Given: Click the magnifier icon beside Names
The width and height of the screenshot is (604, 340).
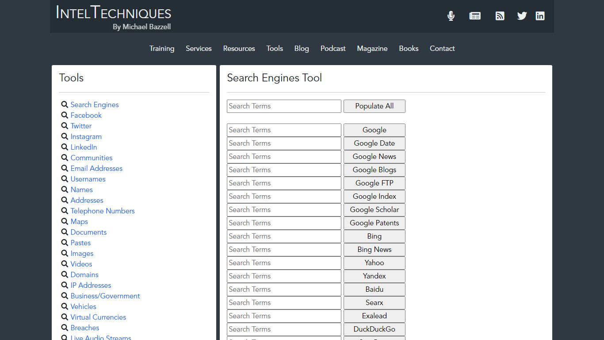Looking at the screenshot, I should point(65,190).
